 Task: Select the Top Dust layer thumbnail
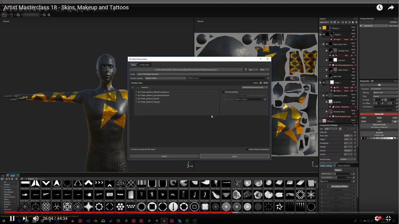[331, 60]
